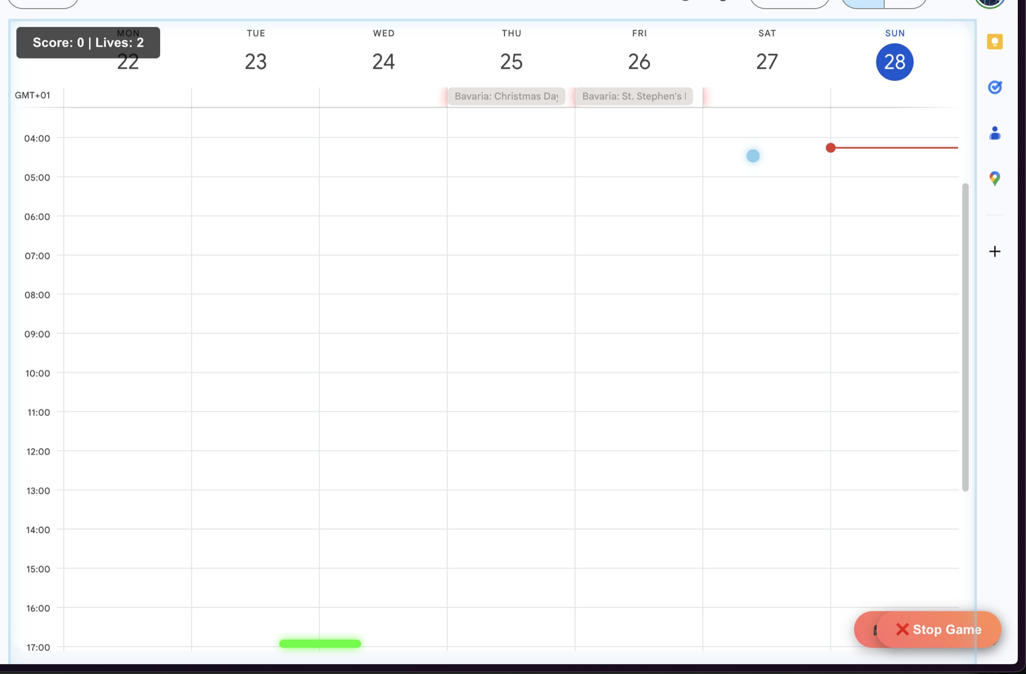
Task: Open Contacts side panel icon
Action: pyautogui.click(x=994, y=133)
